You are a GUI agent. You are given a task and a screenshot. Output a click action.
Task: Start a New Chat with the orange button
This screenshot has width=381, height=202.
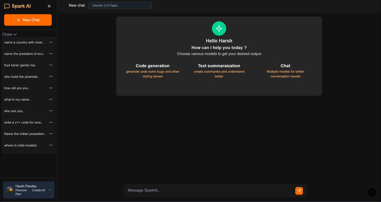coord(28,20)
